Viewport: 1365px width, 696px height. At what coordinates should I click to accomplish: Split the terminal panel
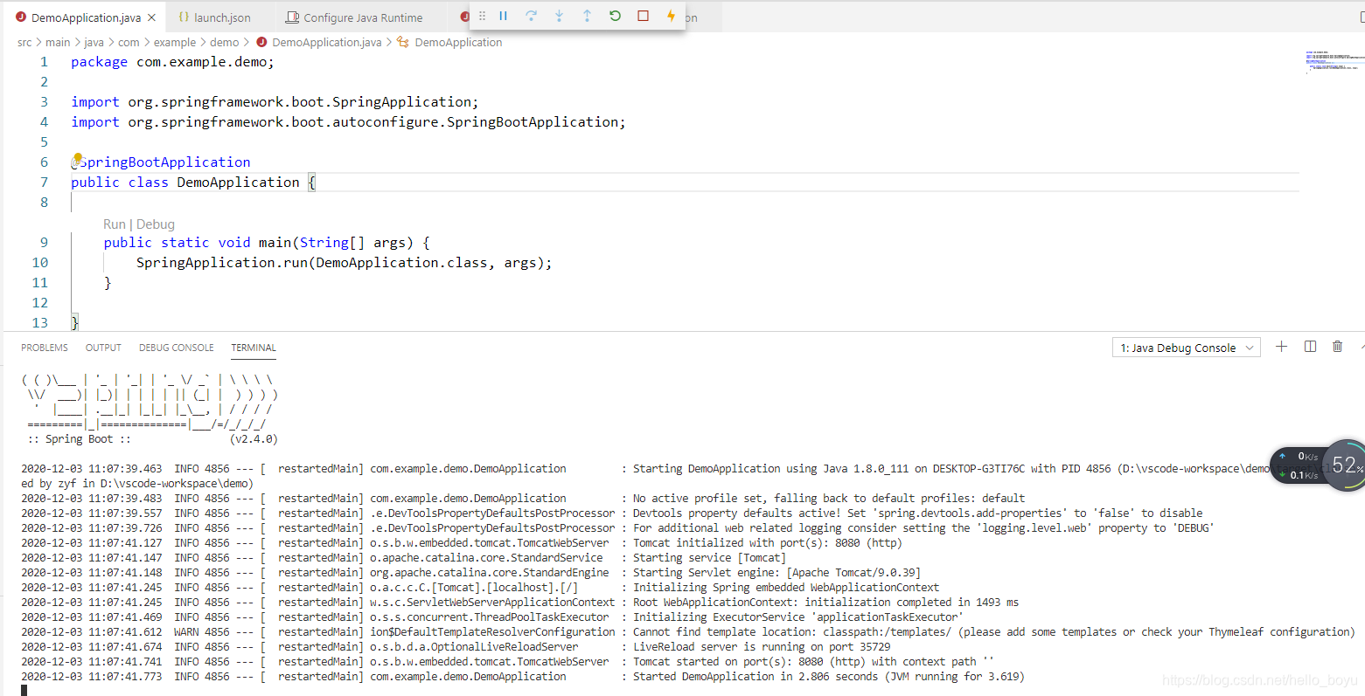click(x=1310, y=347)
